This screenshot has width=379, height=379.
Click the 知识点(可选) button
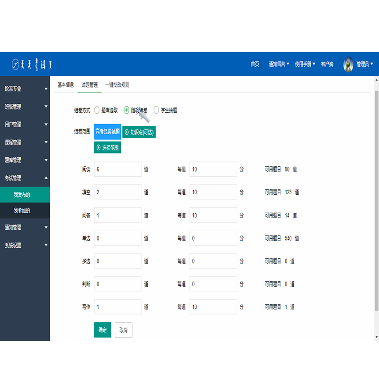[139, 132]
